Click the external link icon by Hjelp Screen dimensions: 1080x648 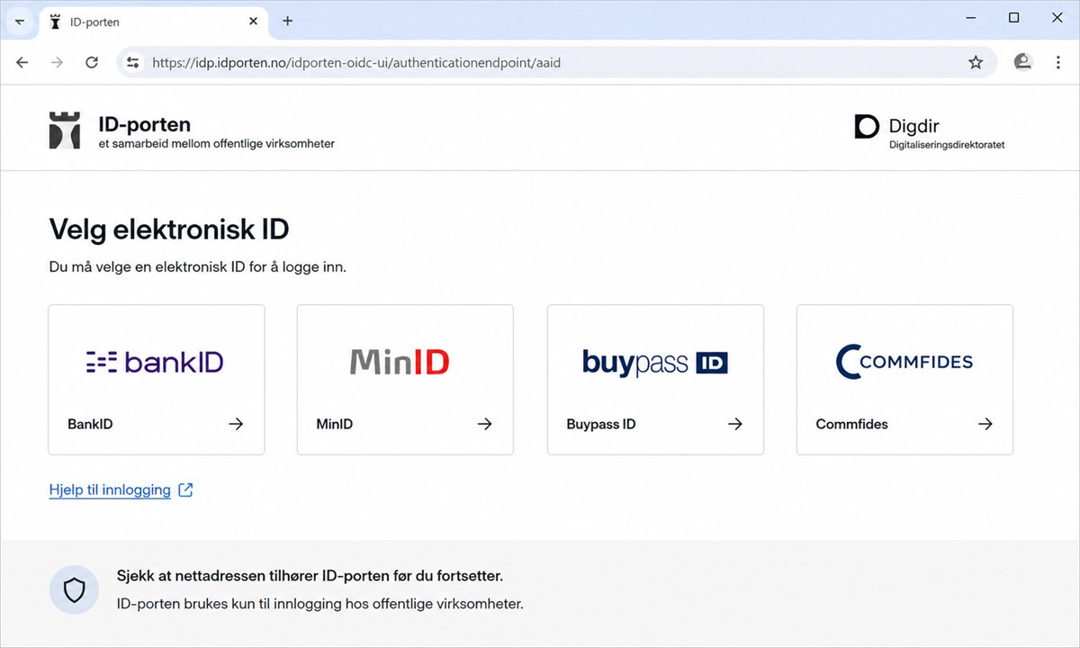tap(185, 490)
